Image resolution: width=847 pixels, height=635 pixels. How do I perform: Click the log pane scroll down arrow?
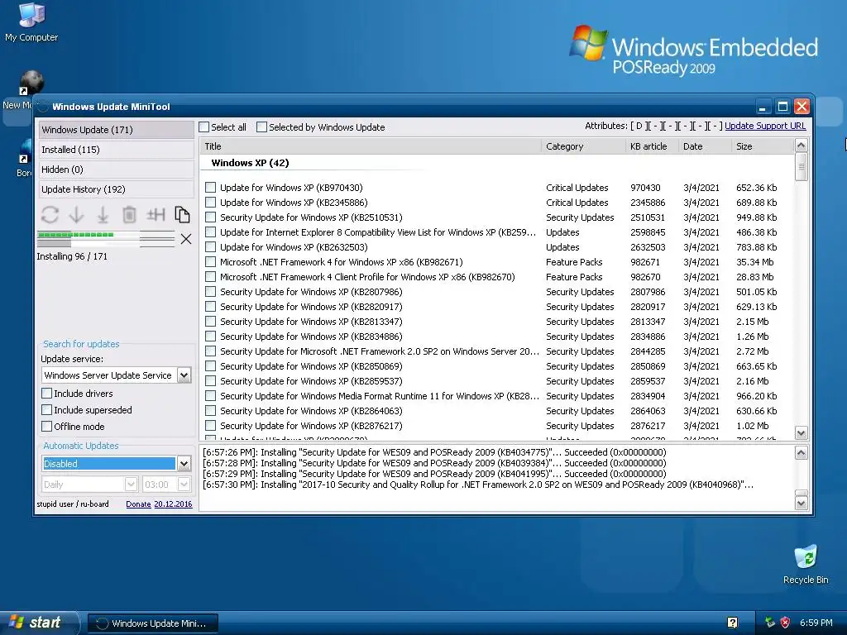(801, 504)
